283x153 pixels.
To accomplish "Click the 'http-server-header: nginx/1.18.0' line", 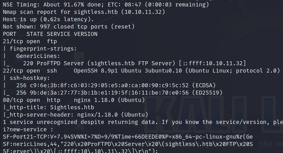I will 76,115.
